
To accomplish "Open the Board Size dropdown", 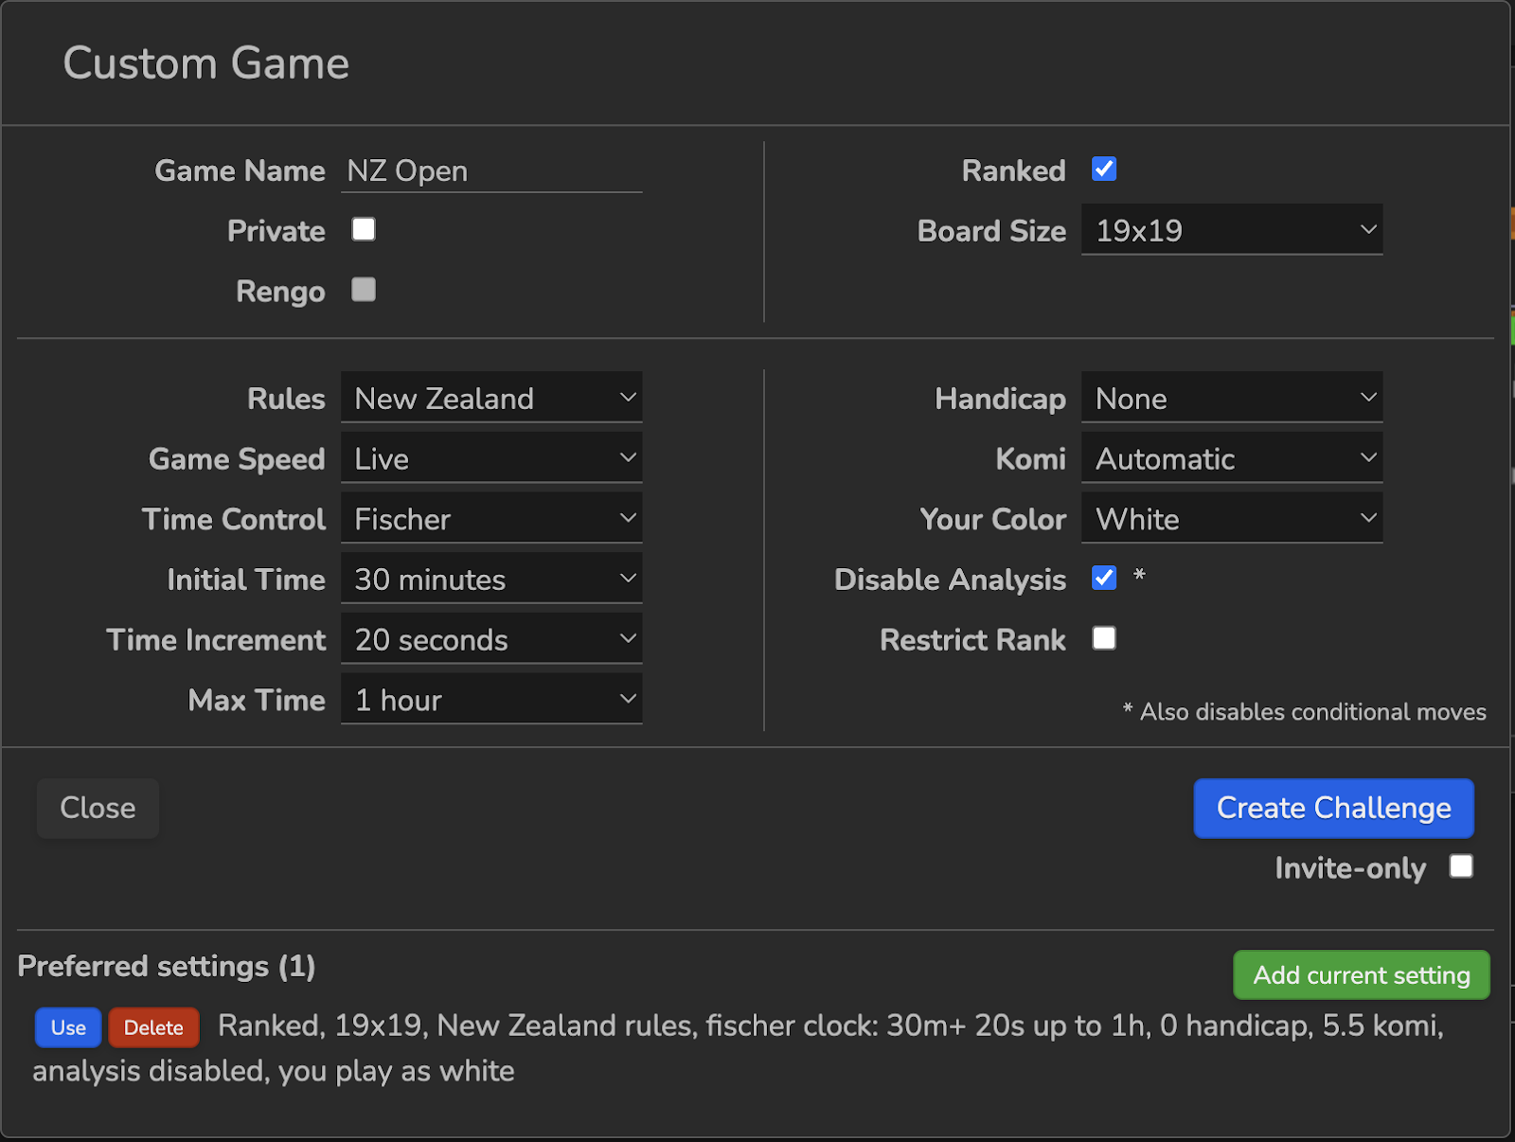I will (x=1231, y=230).
